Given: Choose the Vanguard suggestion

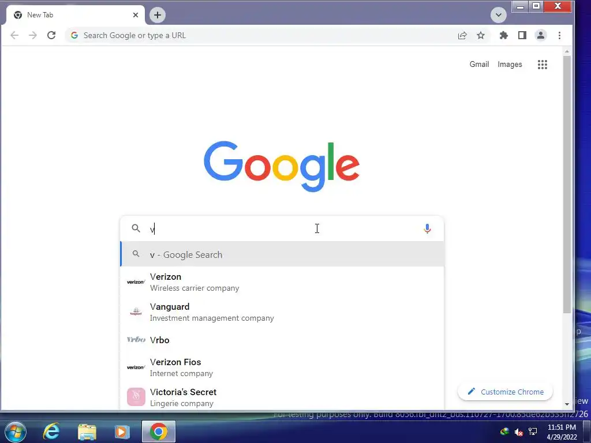Looking at the screenshot, I should (x=282, y=312).
